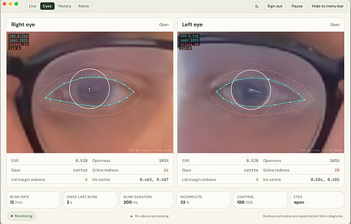Image resolution: width=351 pixels, height=224 pixels.
Task: Click the Right eye Openness 101% row
Action: click(130, 161)
